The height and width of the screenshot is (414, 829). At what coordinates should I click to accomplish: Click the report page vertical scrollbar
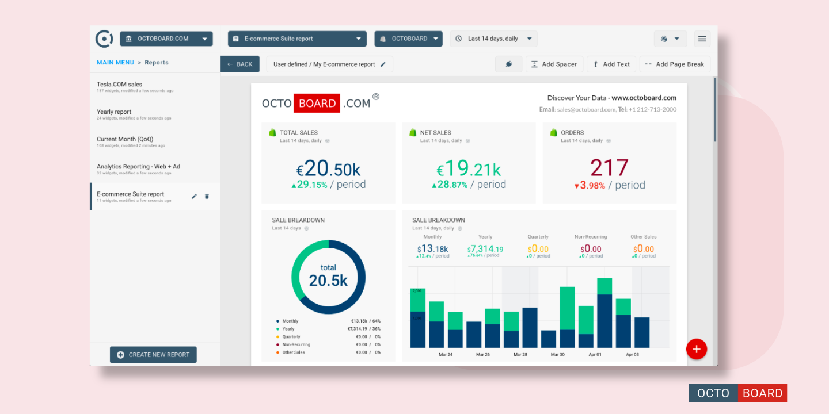716,110
